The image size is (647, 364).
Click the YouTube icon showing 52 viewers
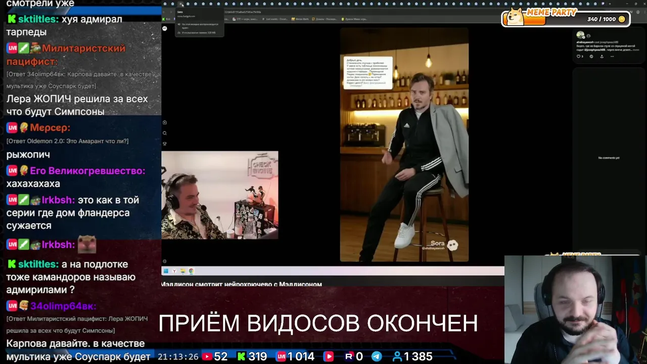coord(207,356)
